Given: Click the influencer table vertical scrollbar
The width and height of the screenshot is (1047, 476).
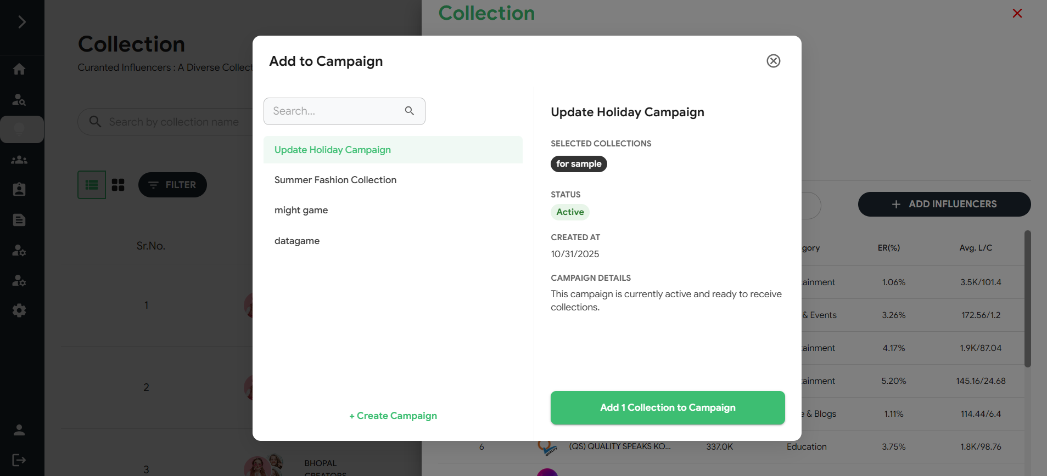Looking at the screenshot, I should coord(1027,299).
